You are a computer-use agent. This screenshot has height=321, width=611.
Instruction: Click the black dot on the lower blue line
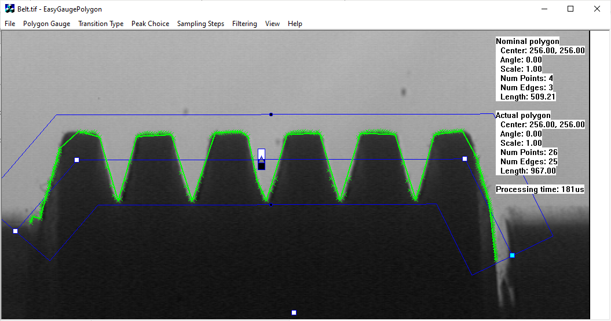coord(271,205)
